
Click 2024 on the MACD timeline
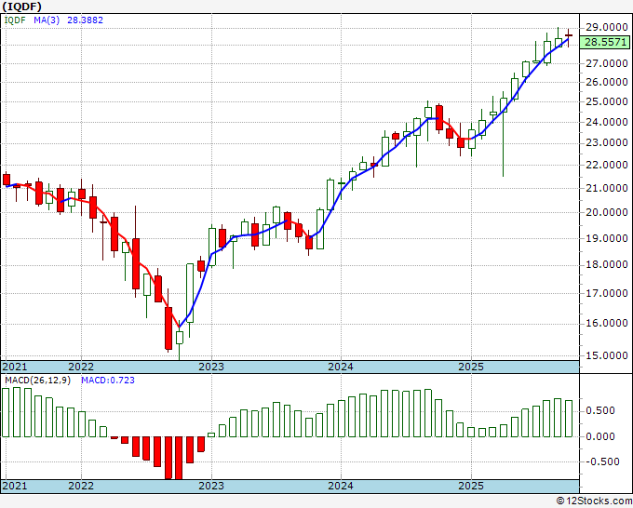[x=341, y=486]
